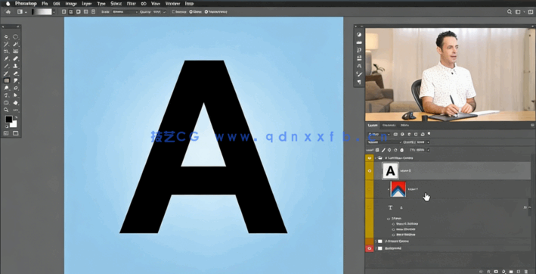This screenshot has width=536, height=274.
Task: Go to the Home screen icon
Action: (x=8, y=11)
